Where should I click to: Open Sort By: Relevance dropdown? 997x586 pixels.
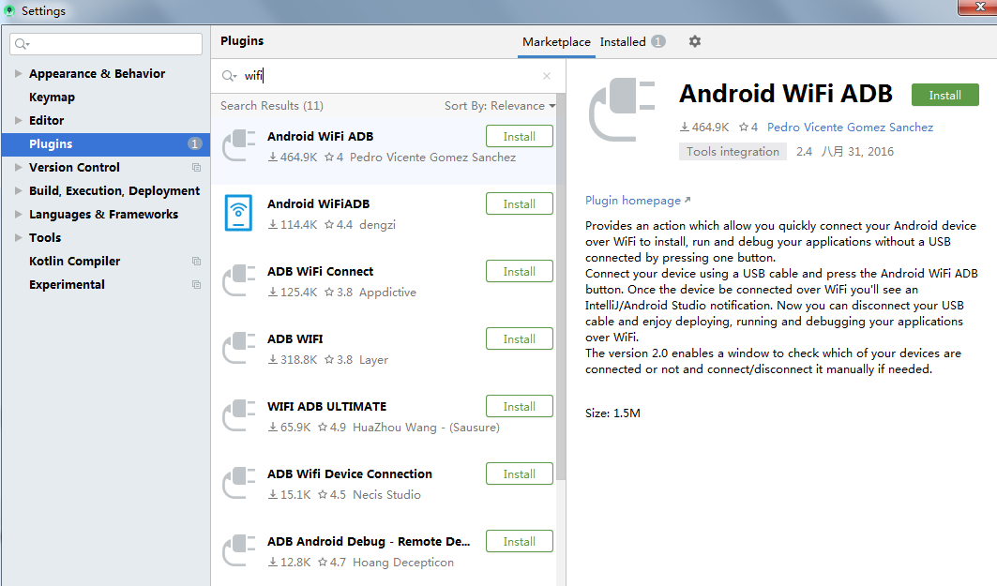500,106
